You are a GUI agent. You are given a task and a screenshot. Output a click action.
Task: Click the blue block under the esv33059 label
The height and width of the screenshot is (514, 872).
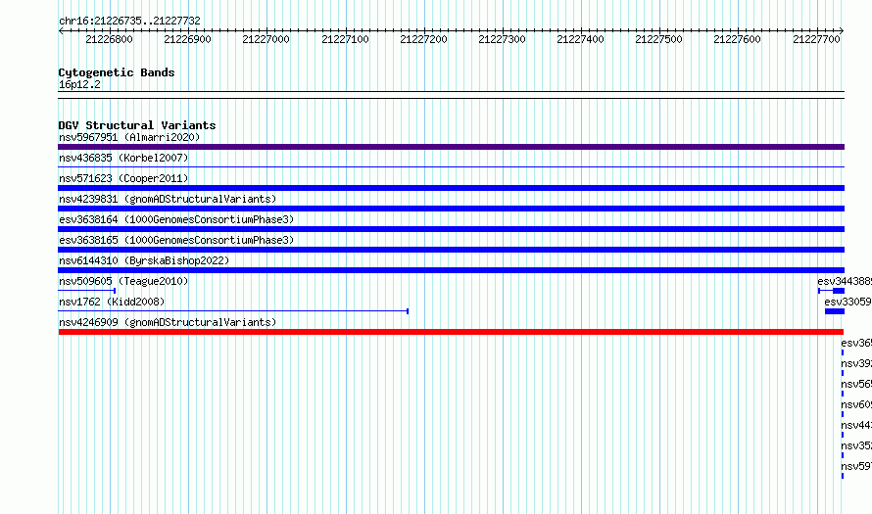click(835, 311)
